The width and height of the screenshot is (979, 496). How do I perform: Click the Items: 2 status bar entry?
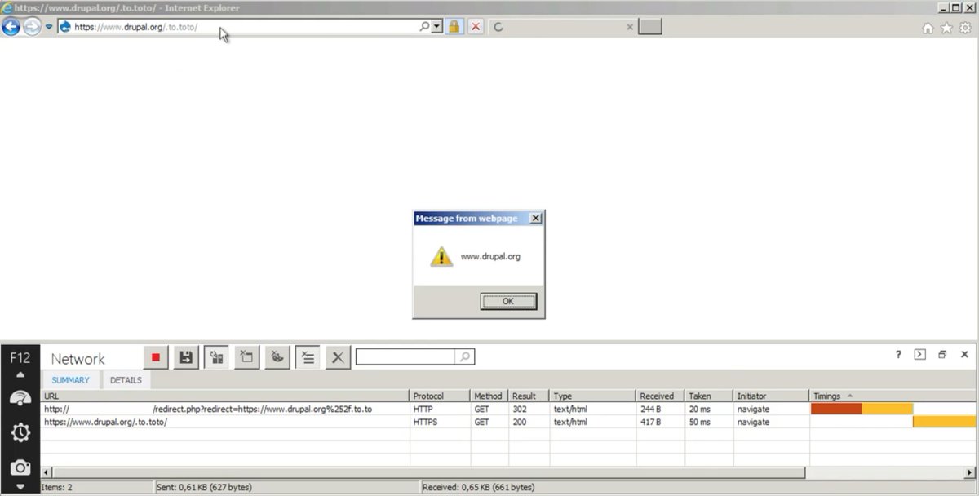57,487
